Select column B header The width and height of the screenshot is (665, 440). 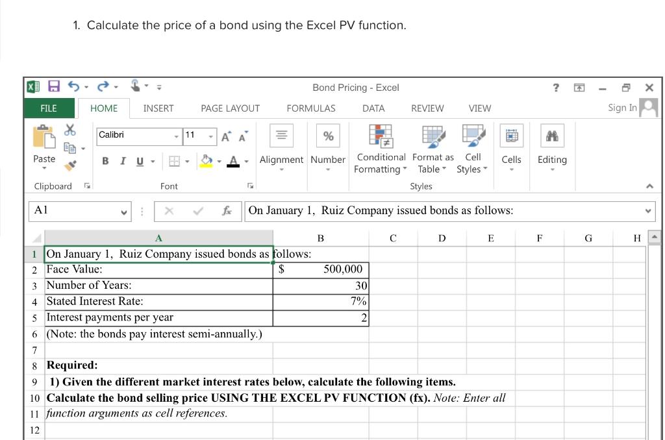point(321,238)
